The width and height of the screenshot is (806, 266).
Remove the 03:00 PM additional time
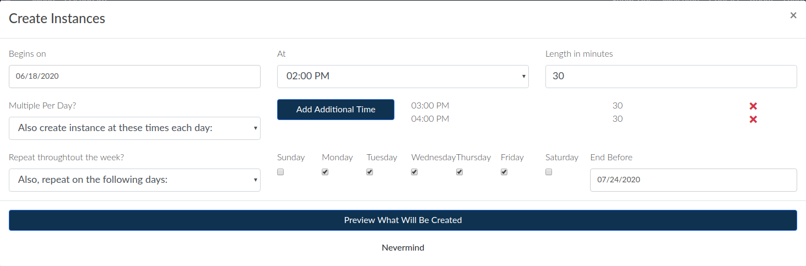tap(753, 106)
